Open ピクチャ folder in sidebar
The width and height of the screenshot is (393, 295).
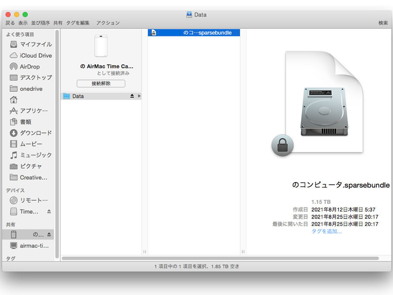26,166
